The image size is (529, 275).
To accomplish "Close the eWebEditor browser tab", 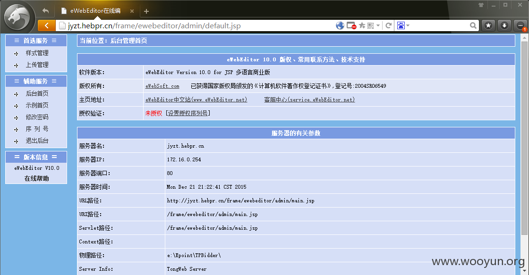I will point(132,11).
